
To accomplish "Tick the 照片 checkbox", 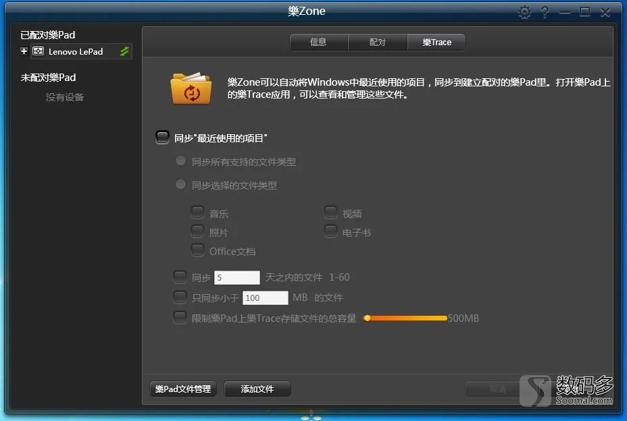I will click(197, 231).
